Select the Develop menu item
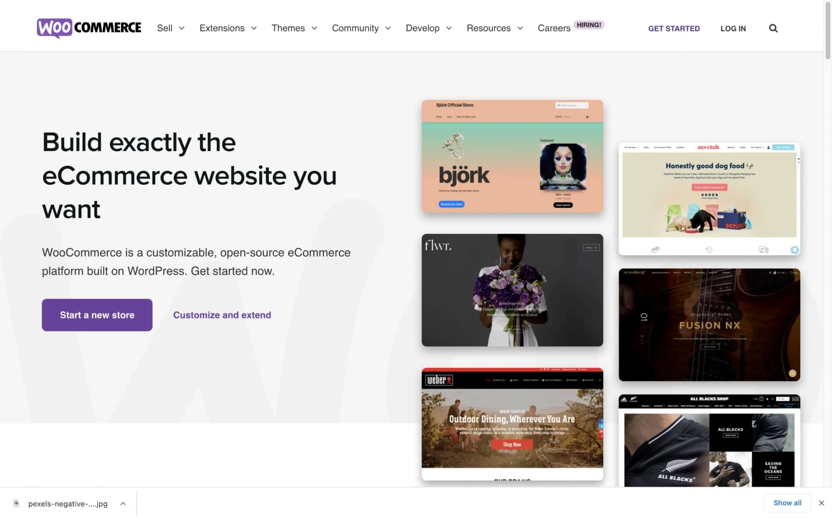This screenshot has height=520, width=832. (x=422, y=28)
